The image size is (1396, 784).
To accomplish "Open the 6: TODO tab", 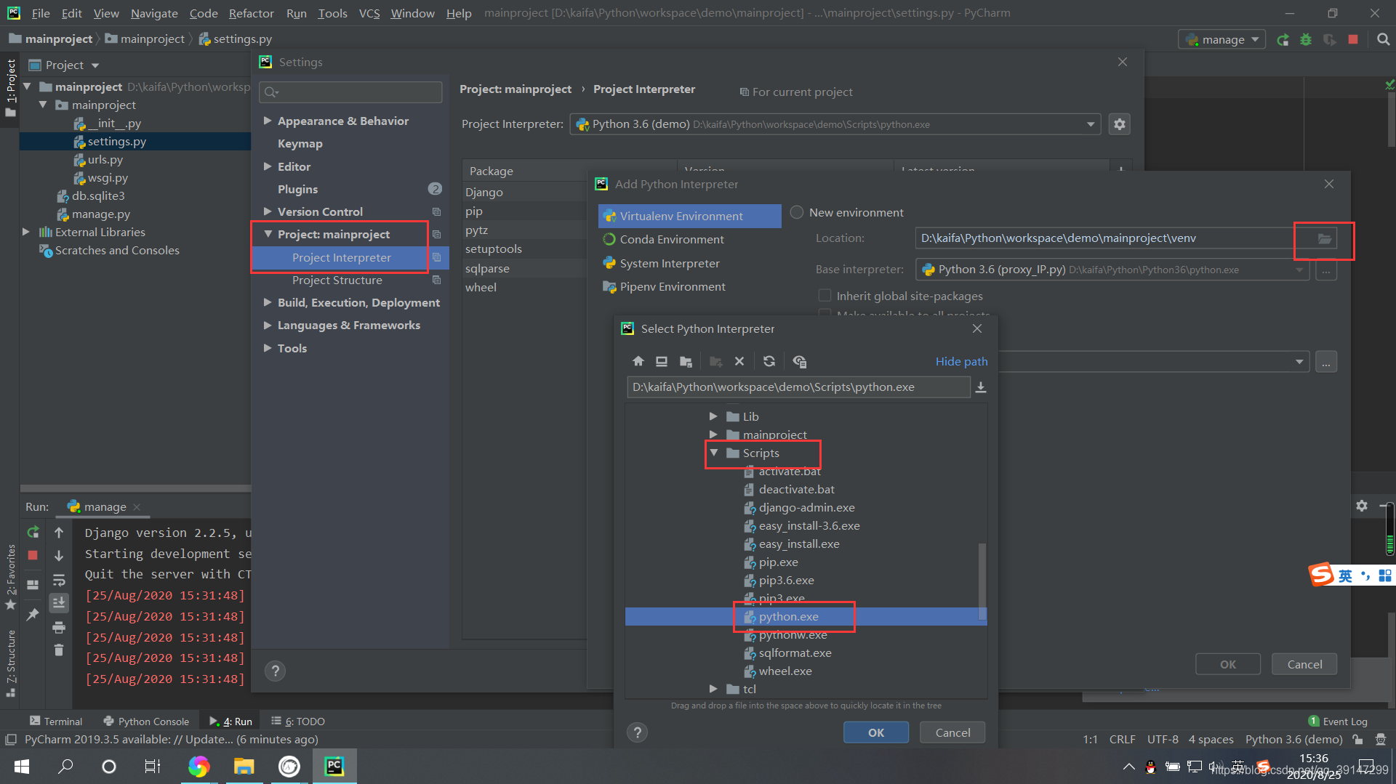I will coord(298,721).
